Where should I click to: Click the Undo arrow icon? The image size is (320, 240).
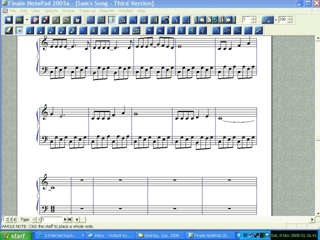pyautogui.click(x=55, y=20)
